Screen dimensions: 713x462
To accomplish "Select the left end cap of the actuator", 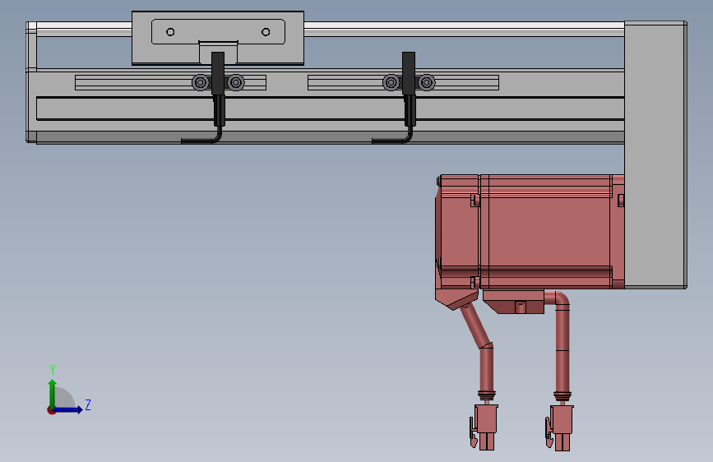I will tap(31, 82).
